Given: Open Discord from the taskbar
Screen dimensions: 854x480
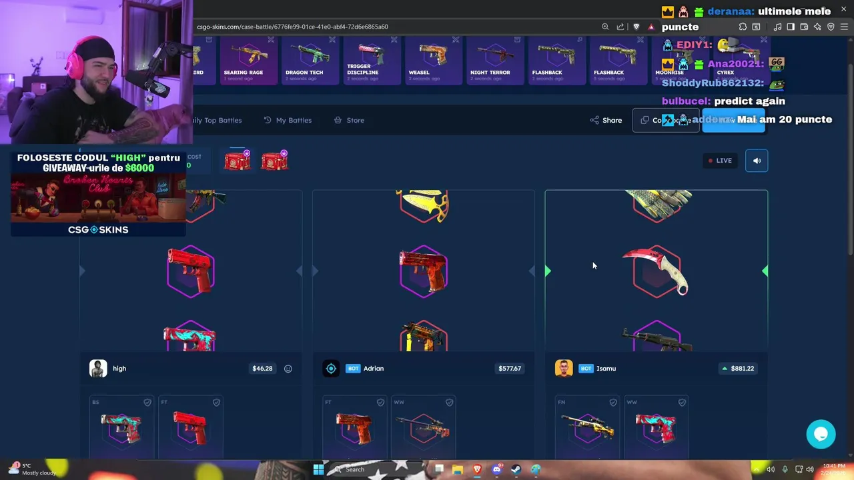Looking at the screenshot, I should coord(496,469).
